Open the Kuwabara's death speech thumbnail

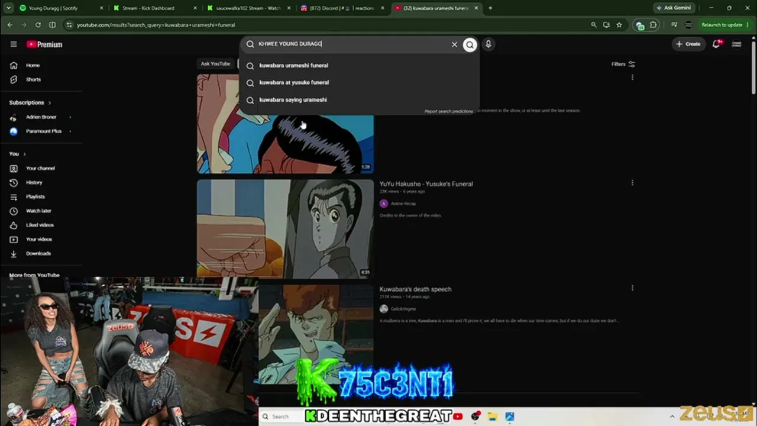(316, 334)
